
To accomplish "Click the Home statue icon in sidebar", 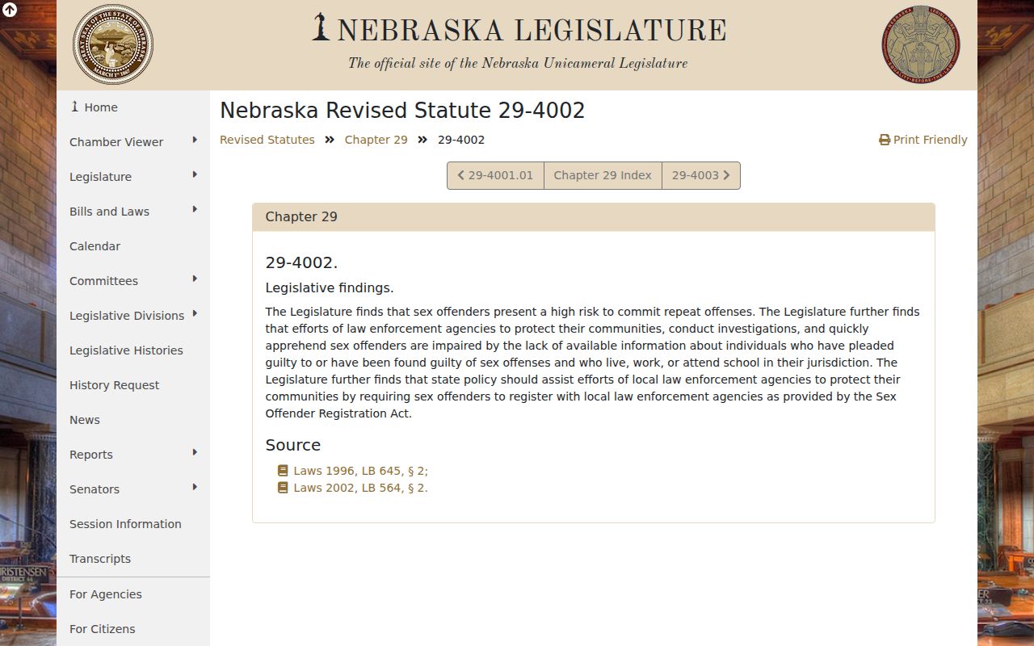I will click(x=75, y=107).
